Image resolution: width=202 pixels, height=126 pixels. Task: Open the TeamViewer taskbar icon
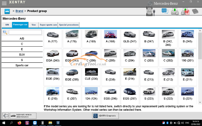(35, 123)
